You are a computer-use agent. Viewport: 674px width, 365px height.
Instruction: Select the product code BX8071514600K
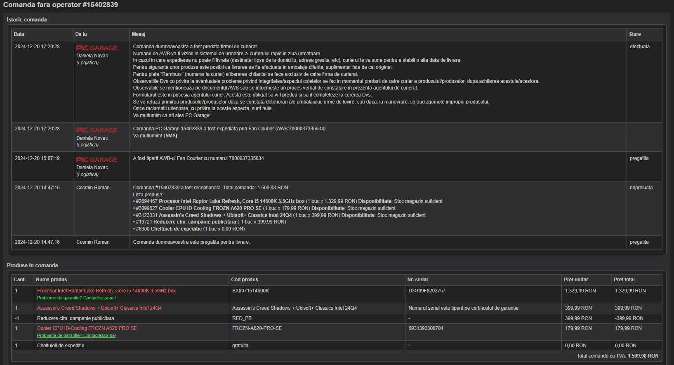[251, 291]
